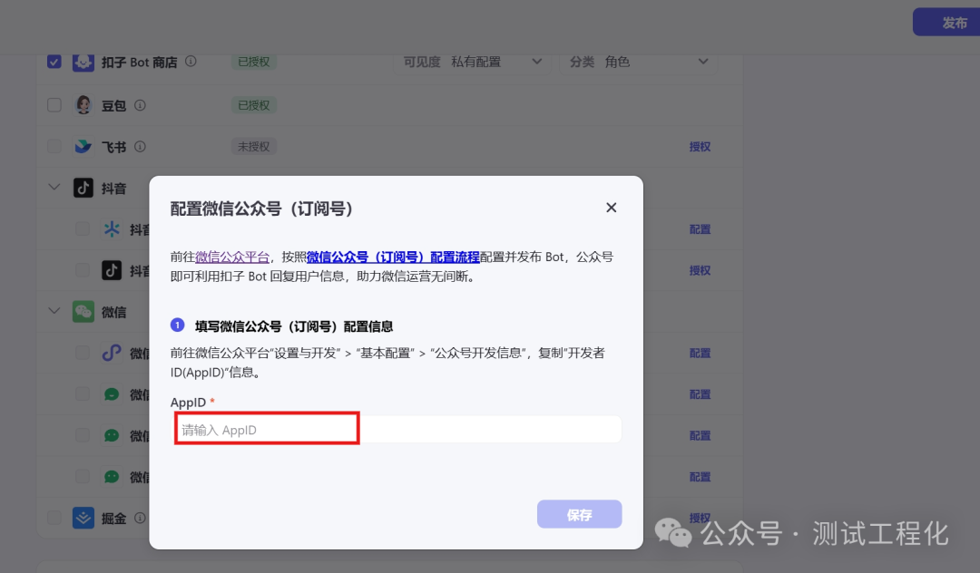Check the checkbox beside the link-shaped 微信 item

pos(83,353)
